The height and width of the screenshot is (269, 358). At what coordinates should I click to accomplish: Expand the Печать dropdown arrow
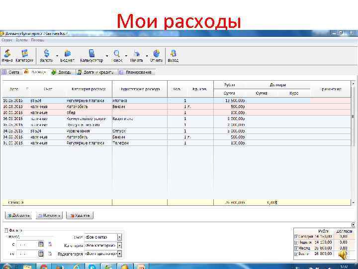tap(147, 56)
